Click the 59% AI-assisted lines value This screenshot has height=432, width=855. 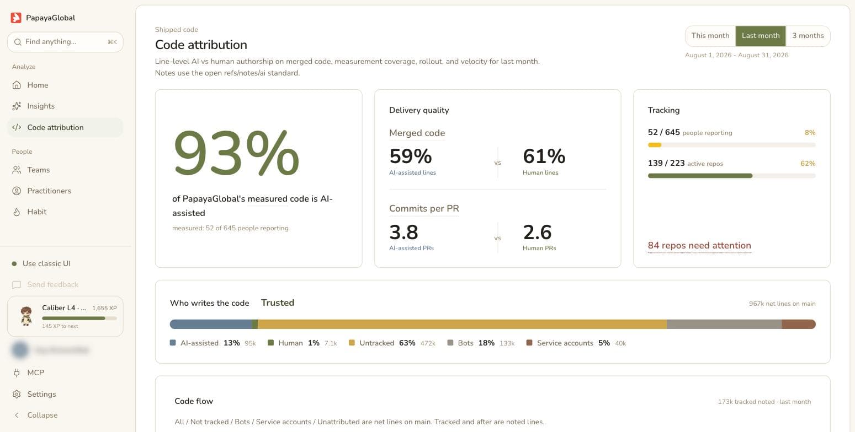(x=411, y=156)
